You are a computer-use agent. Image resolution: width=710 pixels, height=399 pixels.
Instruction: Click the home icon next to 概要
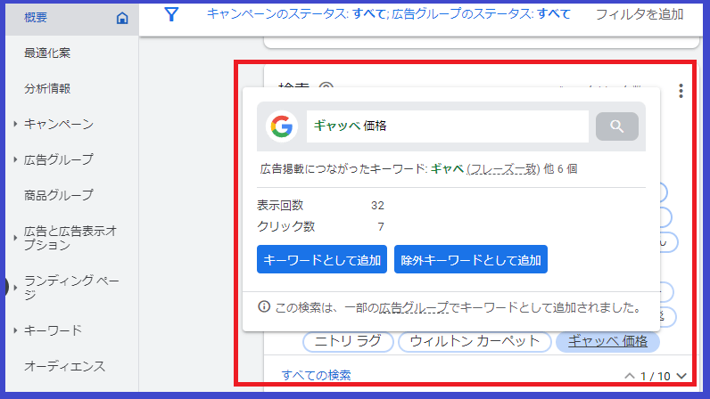[x=122, y=18]
